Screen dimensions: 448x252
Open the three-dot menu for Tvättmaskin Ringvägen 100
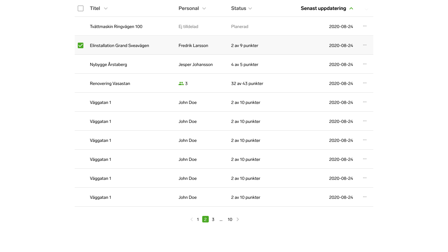click(365, 26)
